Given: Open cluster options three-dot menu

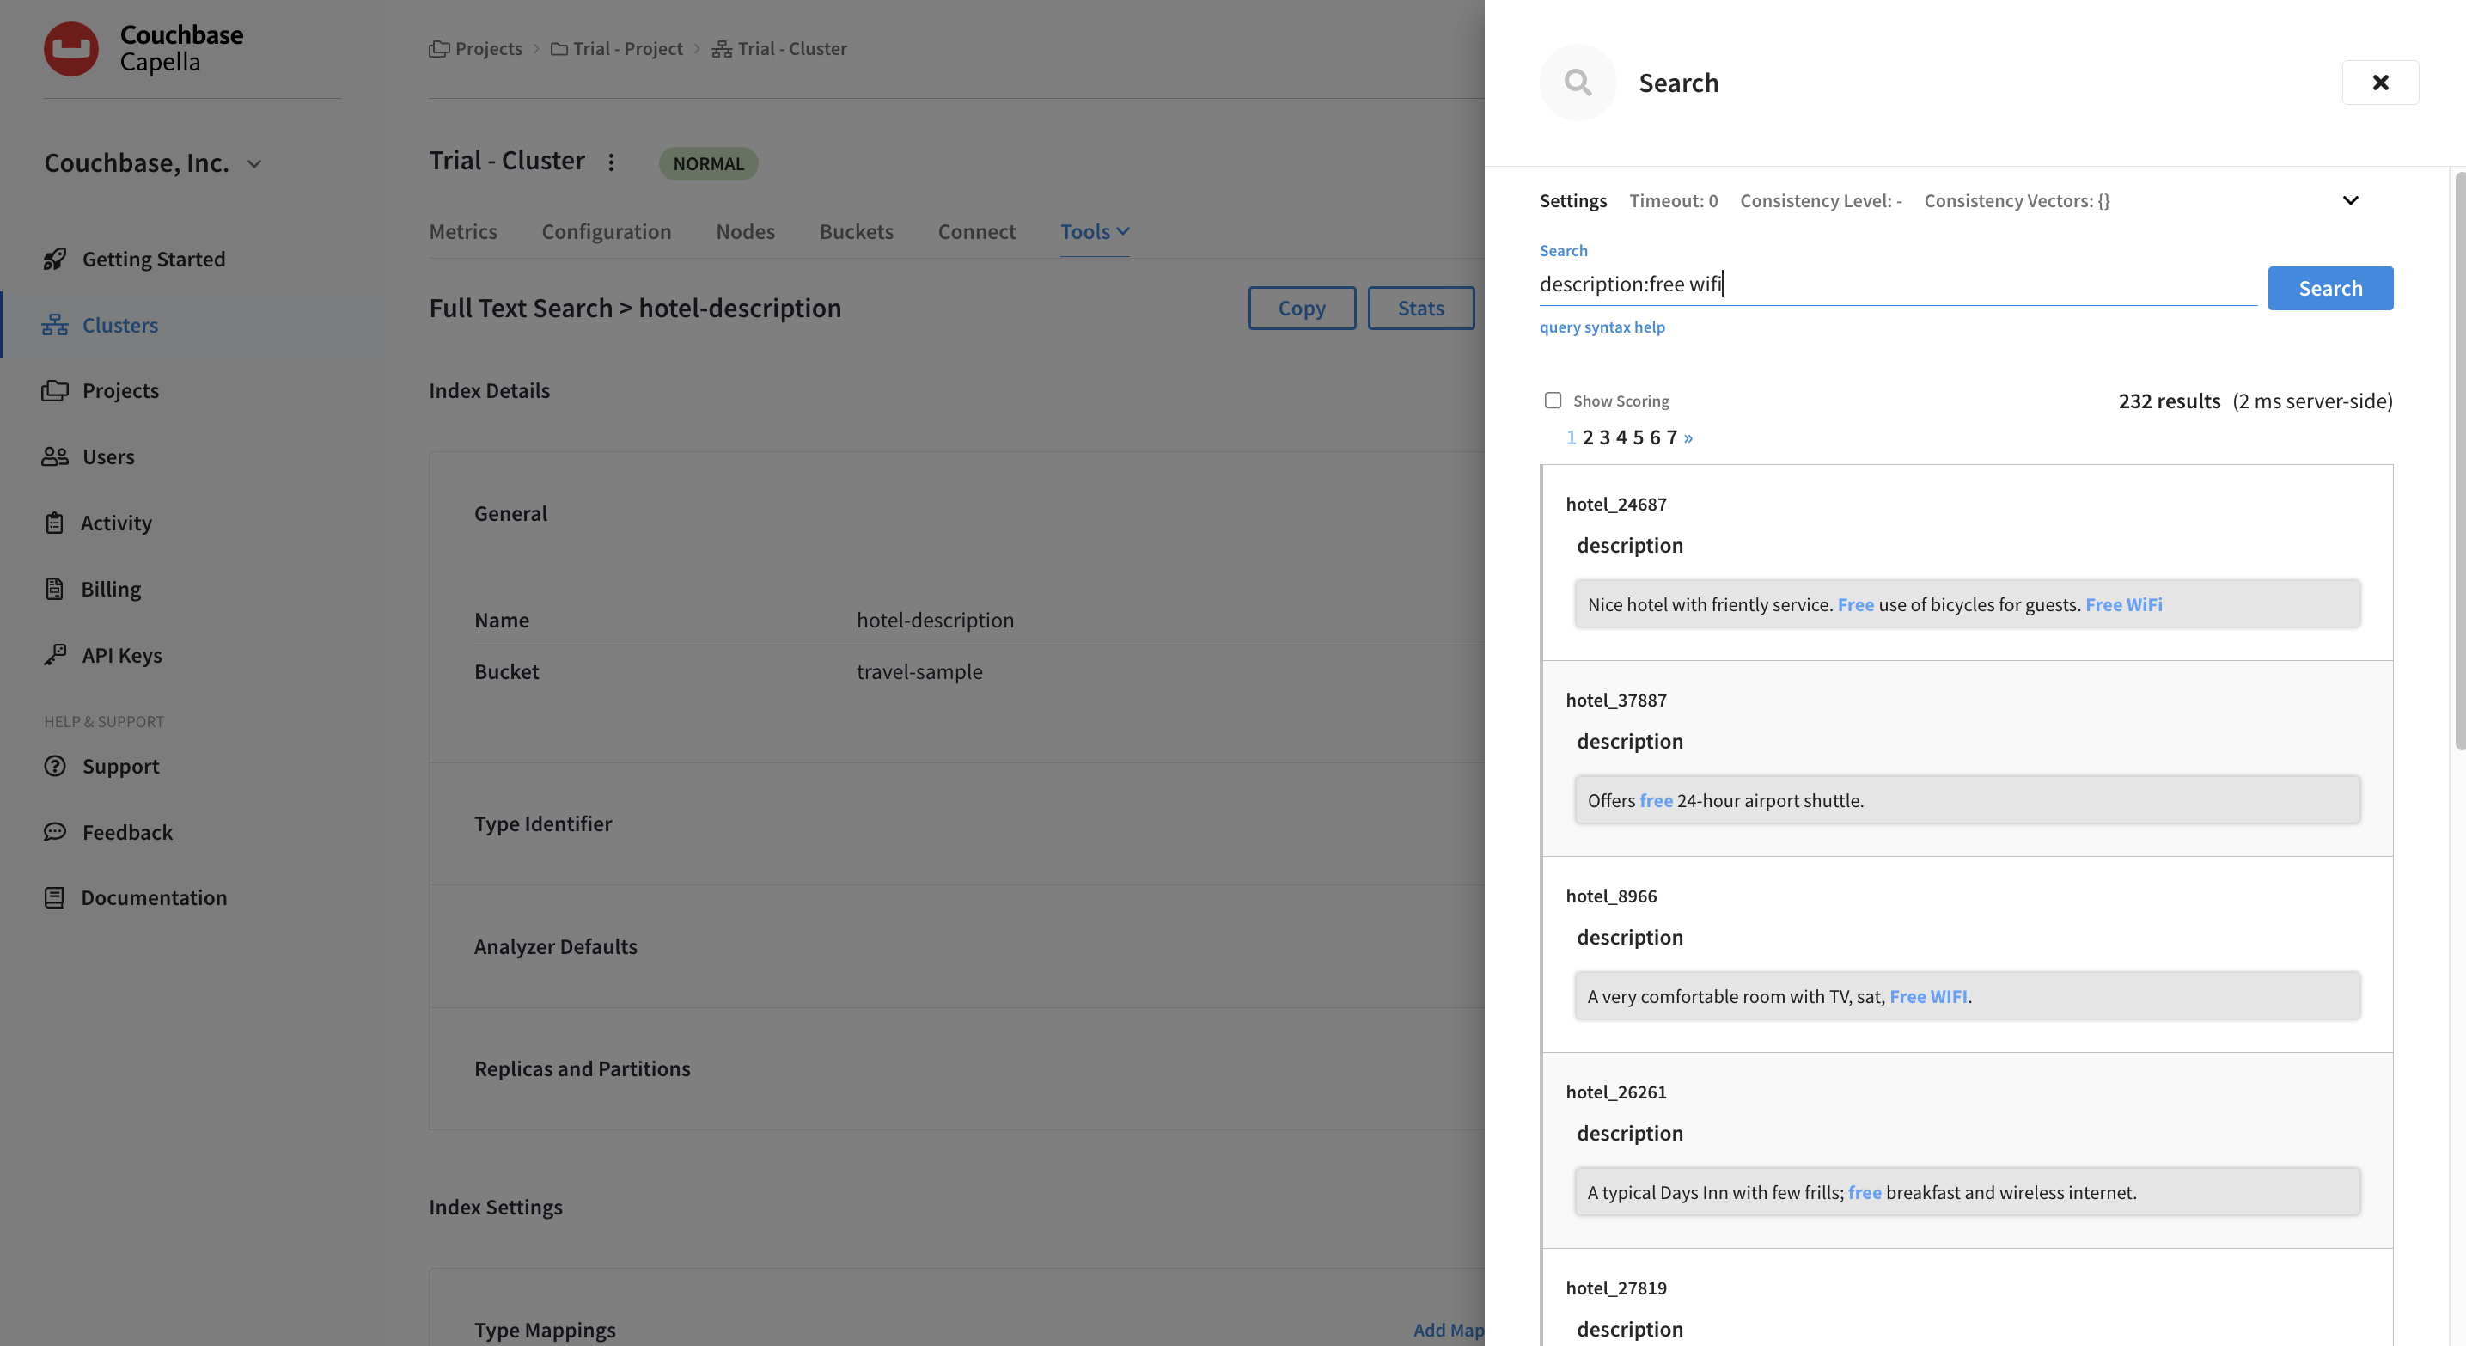Looking at the screenshot, I should (x=611, y=162).
